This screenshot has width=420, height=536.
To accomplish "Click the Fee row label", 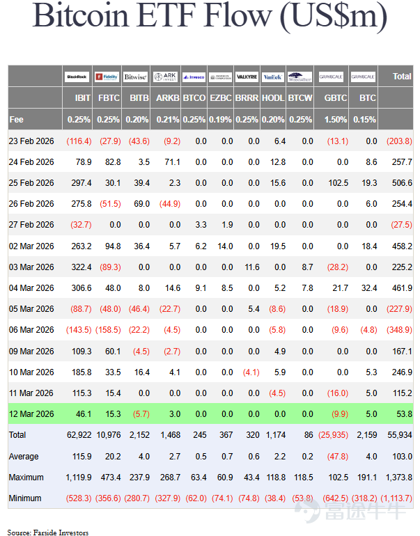I will tap(17, 120).
